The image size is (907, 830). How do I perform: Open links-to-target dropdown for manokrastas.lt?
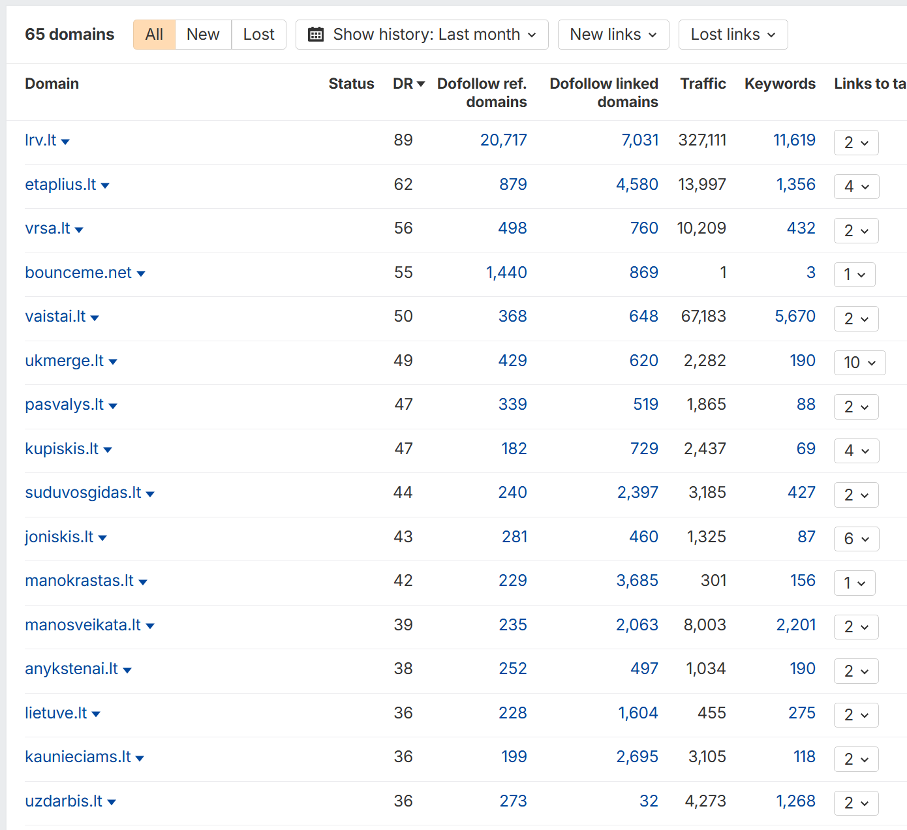(854, 583)
